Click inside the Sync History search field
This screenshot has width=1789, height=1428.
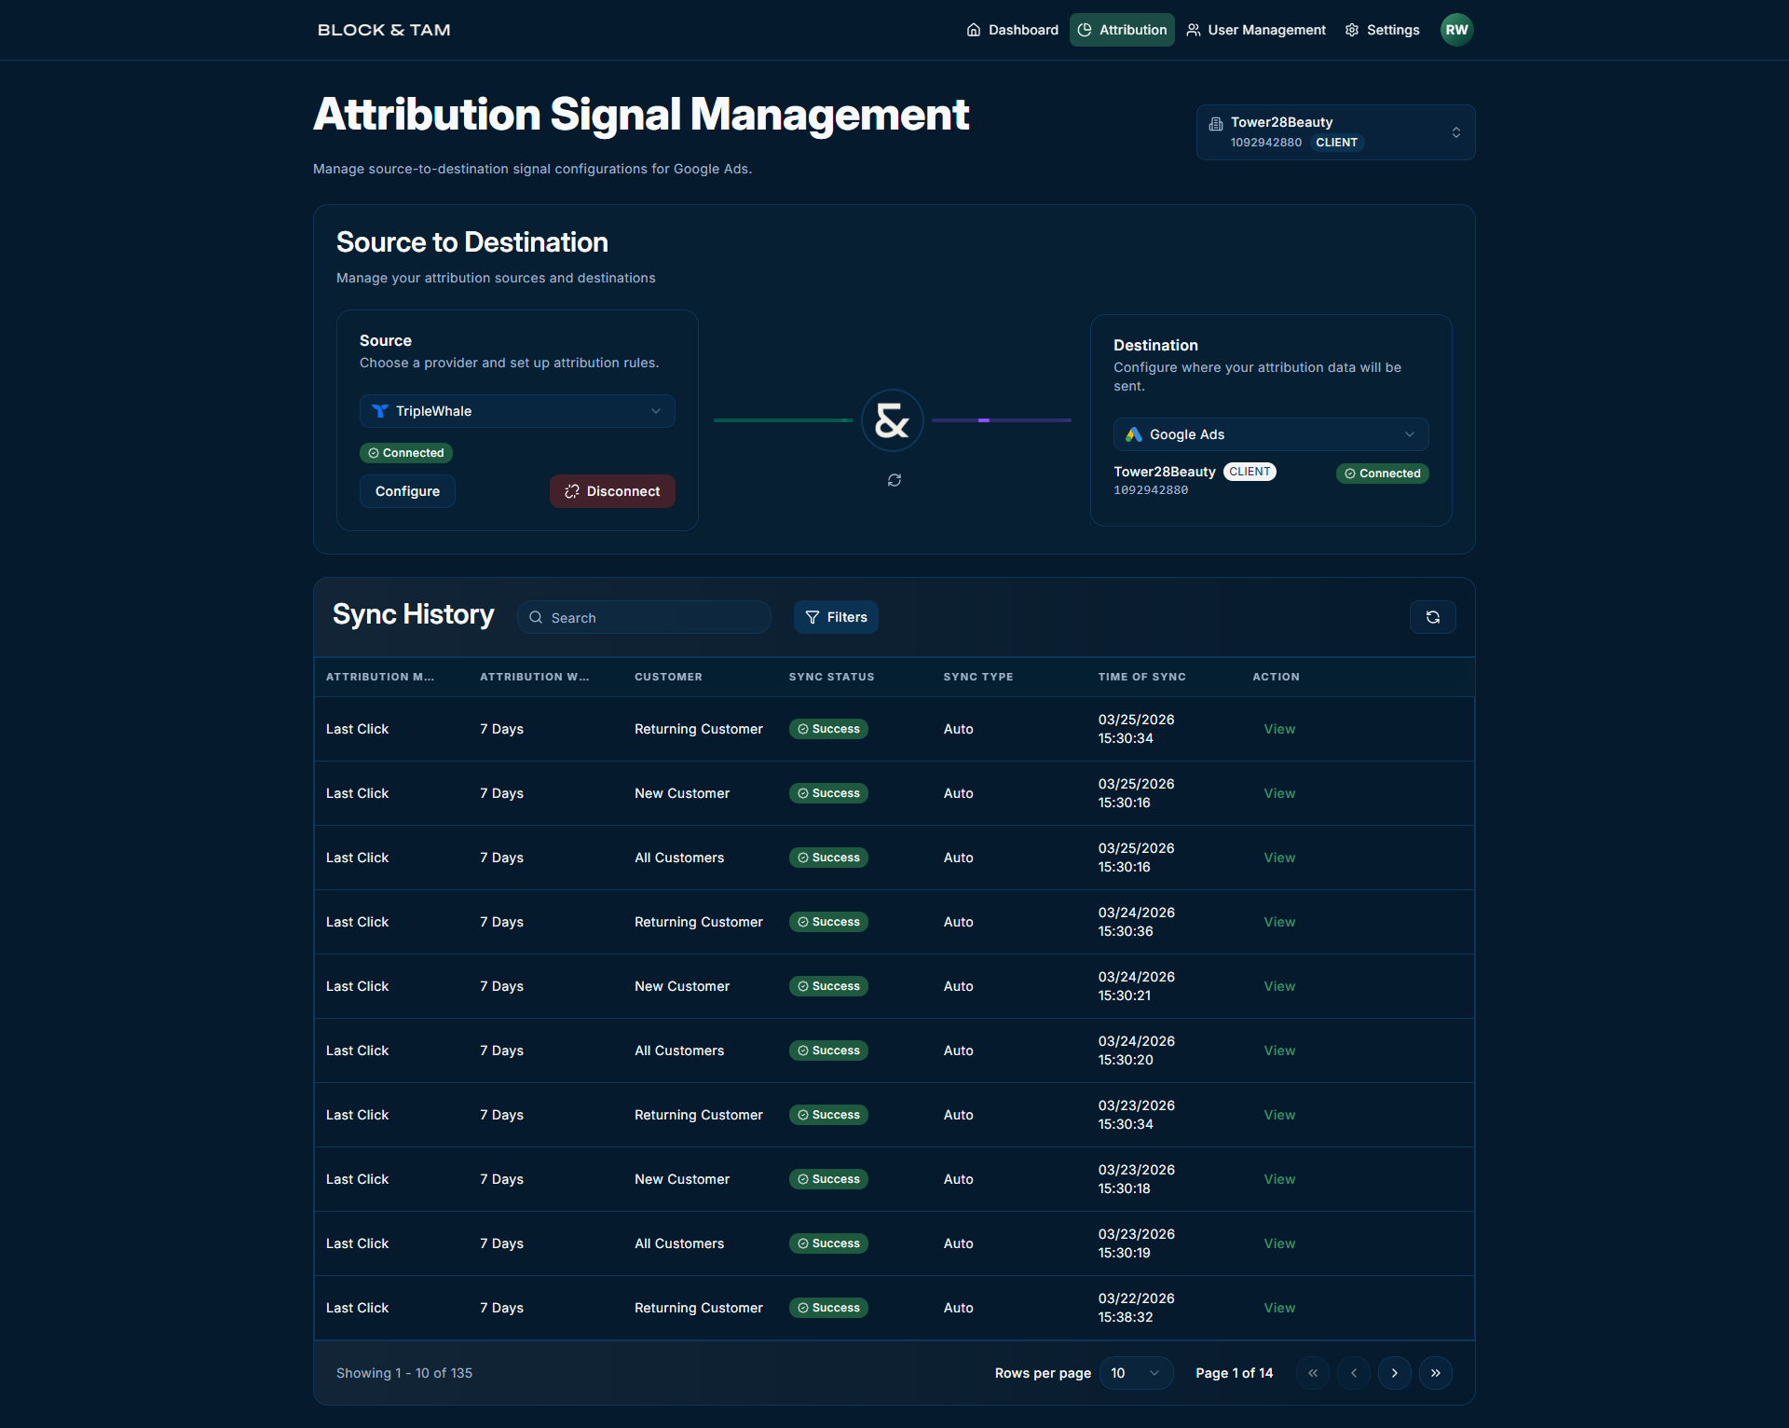tap(644, 616)
